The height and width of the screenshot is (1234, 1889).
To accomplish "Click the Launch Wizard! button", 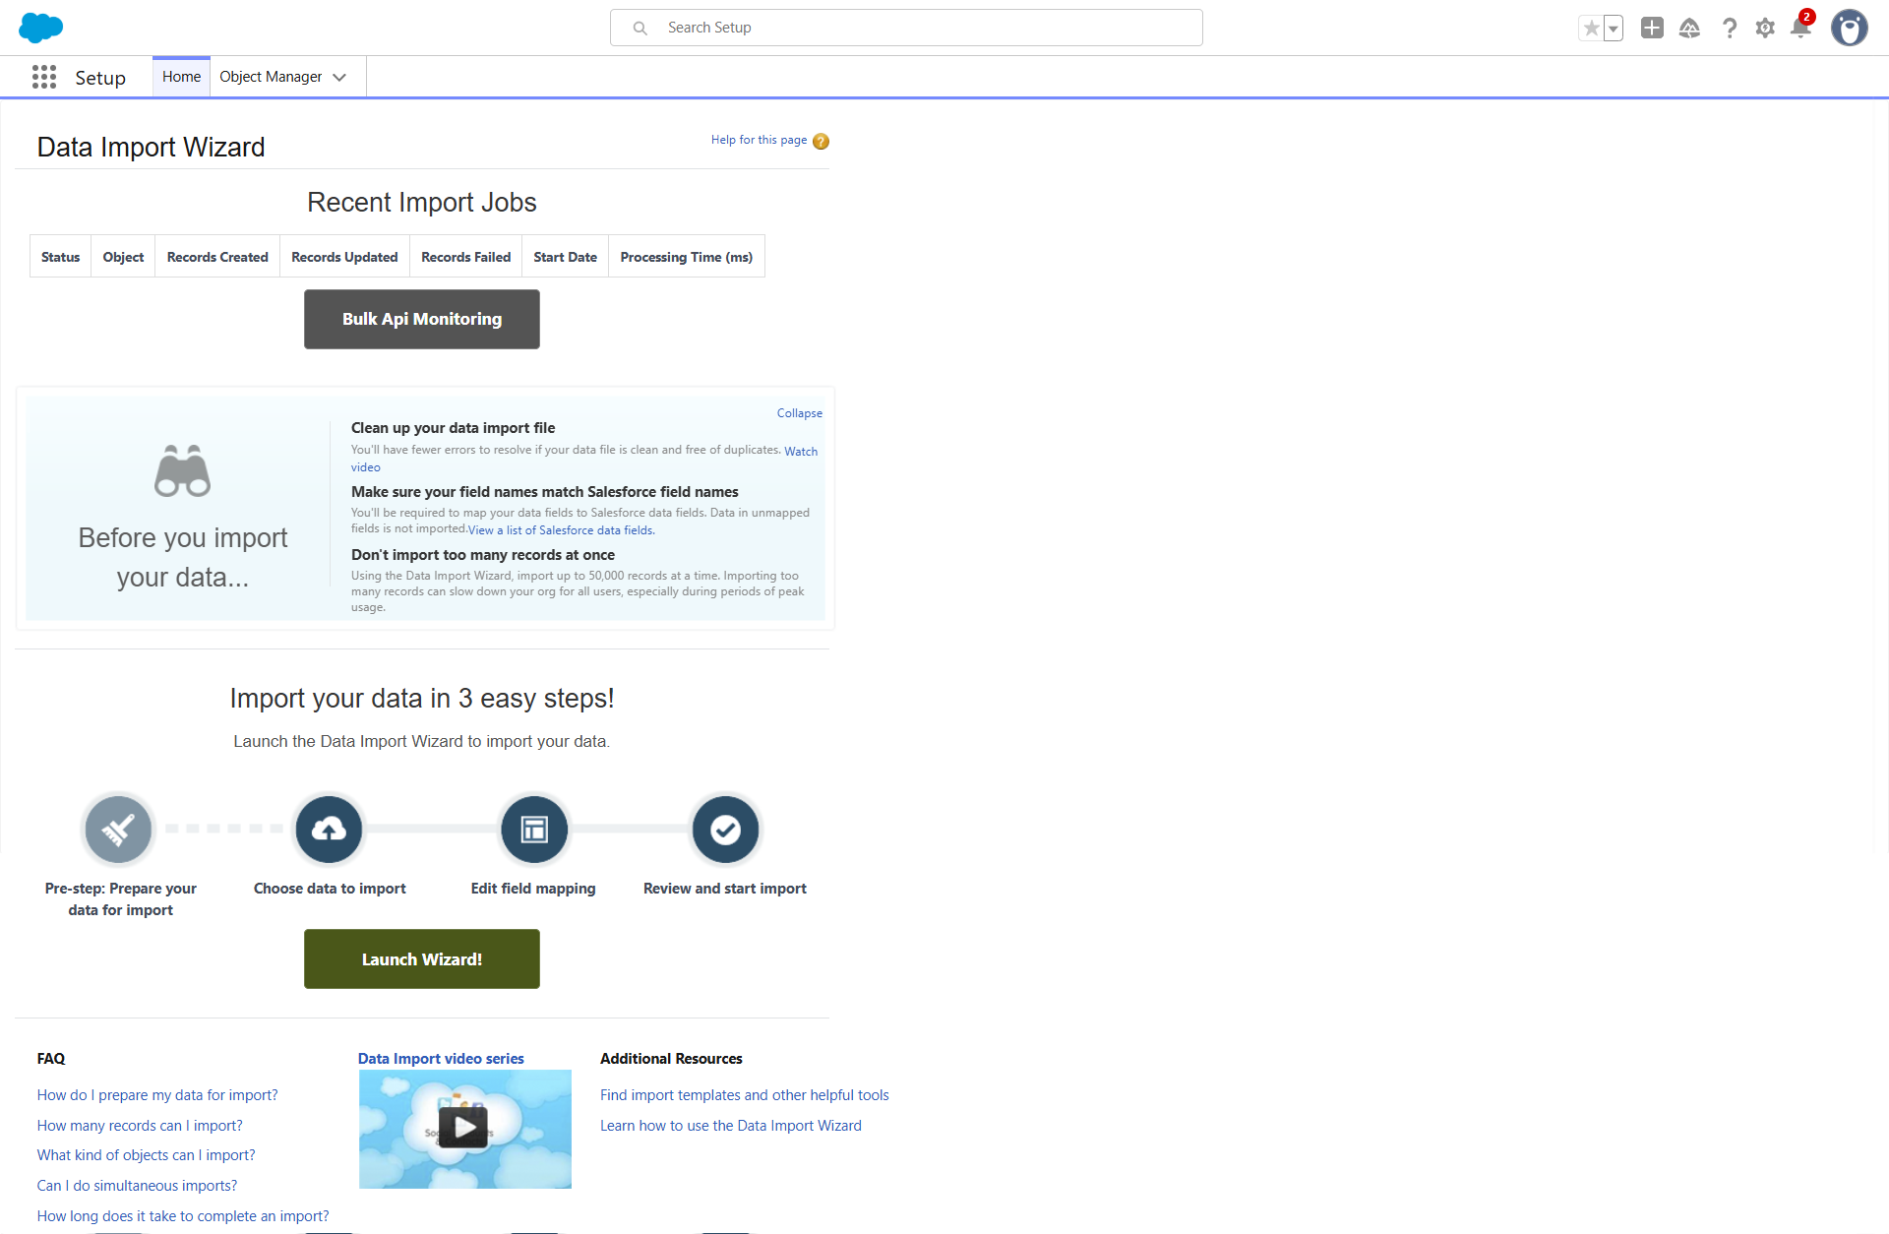I will 422,958.
